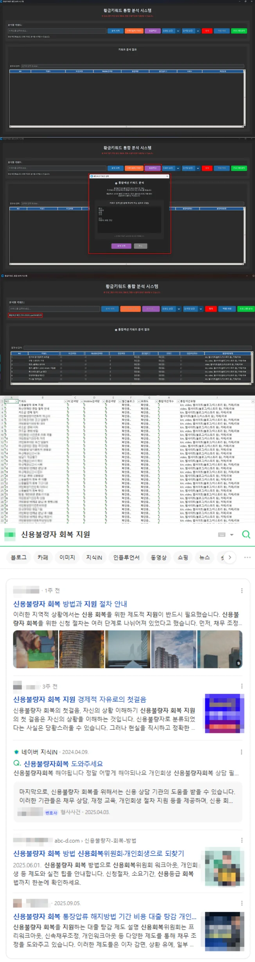Open the '키워드' column filter dropdown in spreadsheet

[x=65, y=401]
